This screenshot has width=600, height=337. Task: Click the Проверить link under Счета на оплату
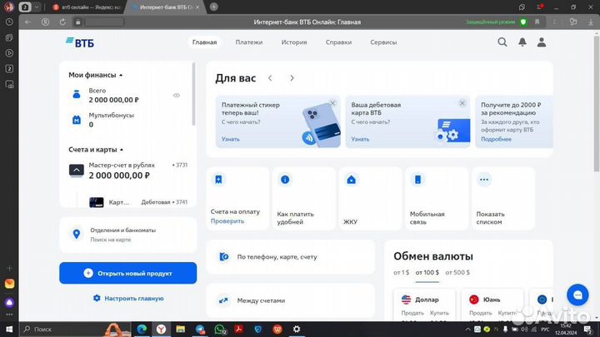pos(227,221)
